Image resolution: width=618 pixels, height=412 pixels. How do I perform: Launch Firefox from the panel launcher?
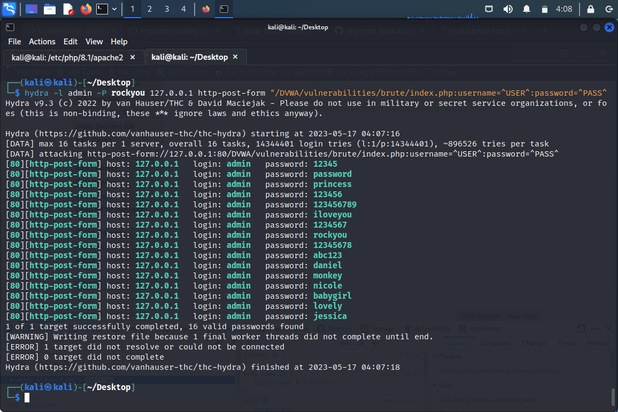[x=86, y=9]
